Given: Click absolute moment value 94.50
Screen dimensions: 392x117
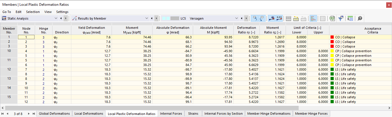Looking at the screenshot, I should (213, 42).
